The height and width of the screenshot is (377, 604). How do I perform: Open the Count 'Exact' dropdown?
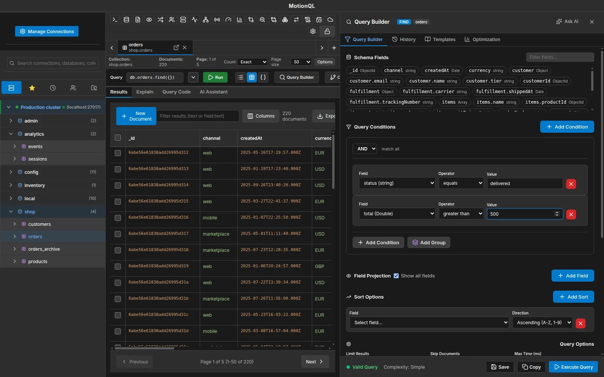[253, 62]
